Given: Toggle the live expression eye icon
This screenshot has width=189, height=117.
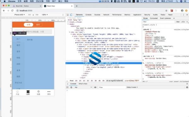Looking at the screenshot, I should [95, 87].
